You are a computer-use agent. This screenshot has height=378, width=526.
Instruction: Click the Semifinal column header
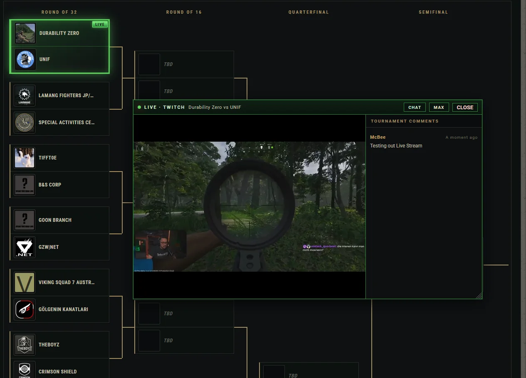coord(433,12)
